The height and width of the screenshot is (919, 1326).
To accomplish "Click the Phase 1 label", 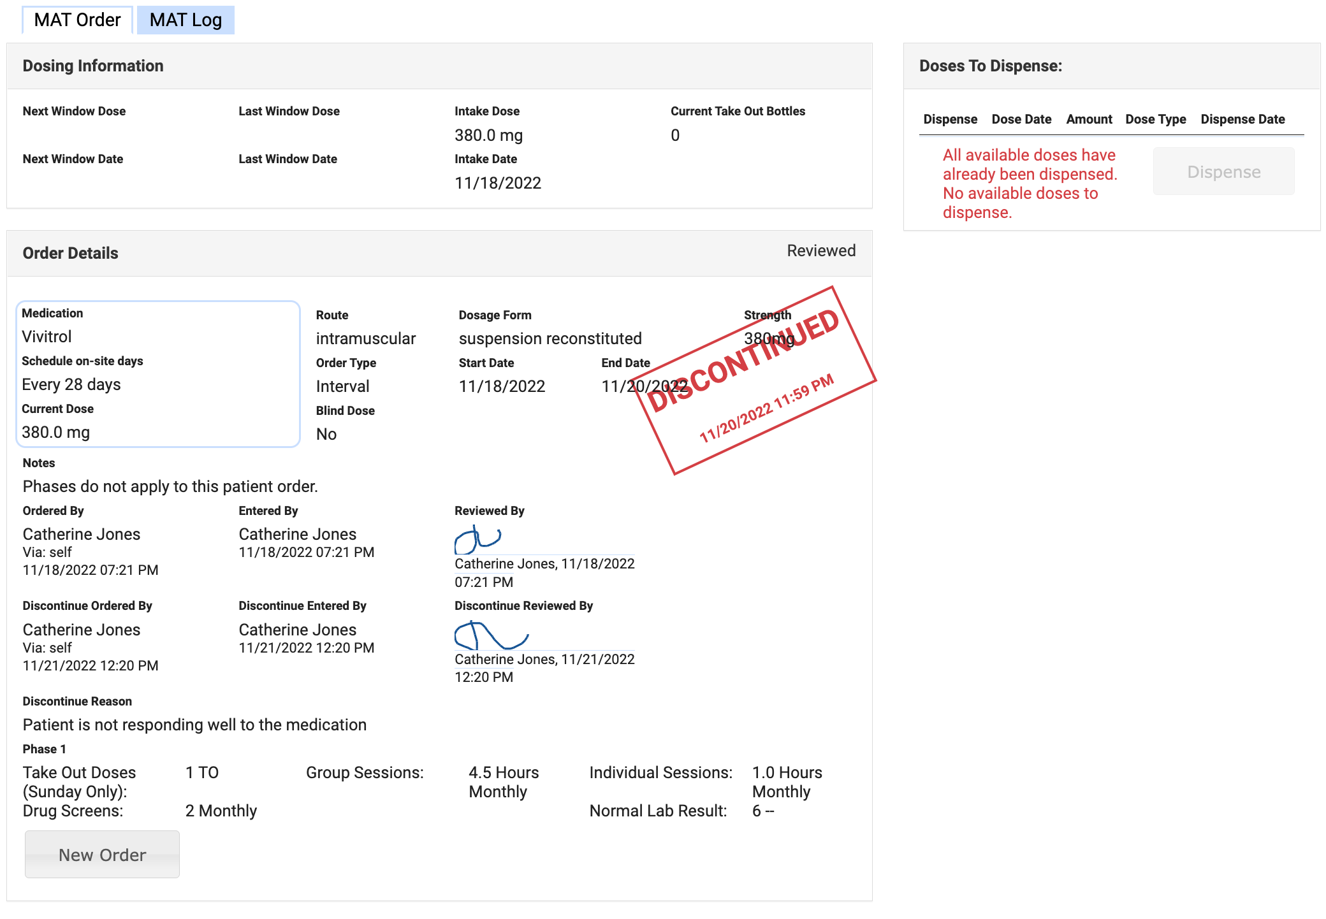I will tap(45, 749).
